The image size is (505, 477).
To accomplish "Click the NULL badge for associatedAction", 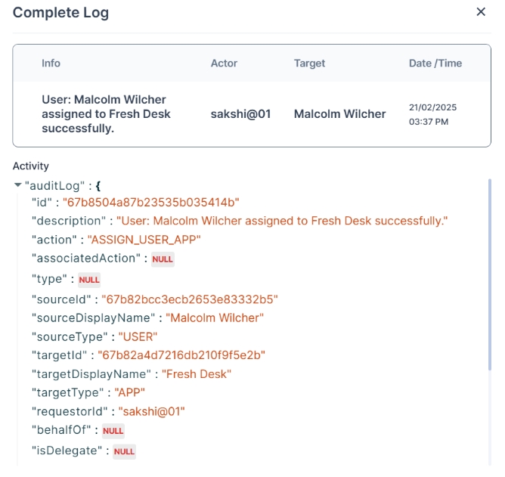I will click(x=163, y=259).
